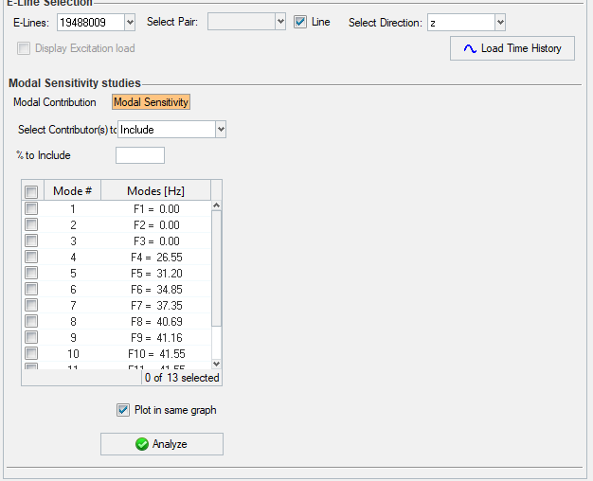
Task: Click the % to Include input field
Action: [x=140, y=155]
